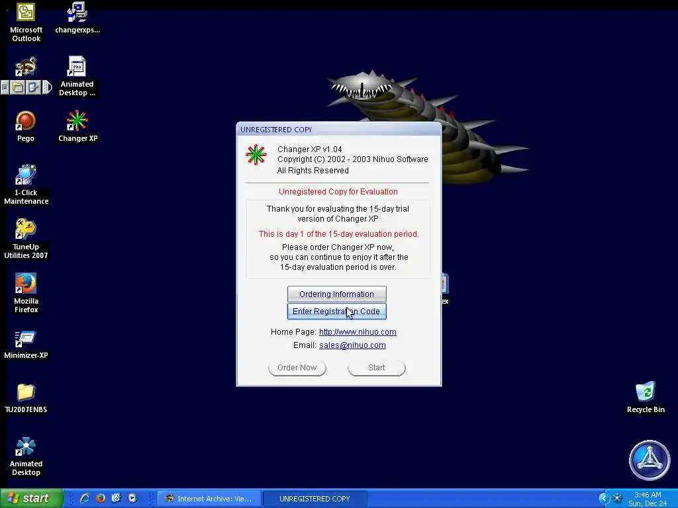The width and height of the screenshot is (678, 508).
Task: Select the 1-Click Maintenance desktop icon
Action: click(x=26, y=185)
